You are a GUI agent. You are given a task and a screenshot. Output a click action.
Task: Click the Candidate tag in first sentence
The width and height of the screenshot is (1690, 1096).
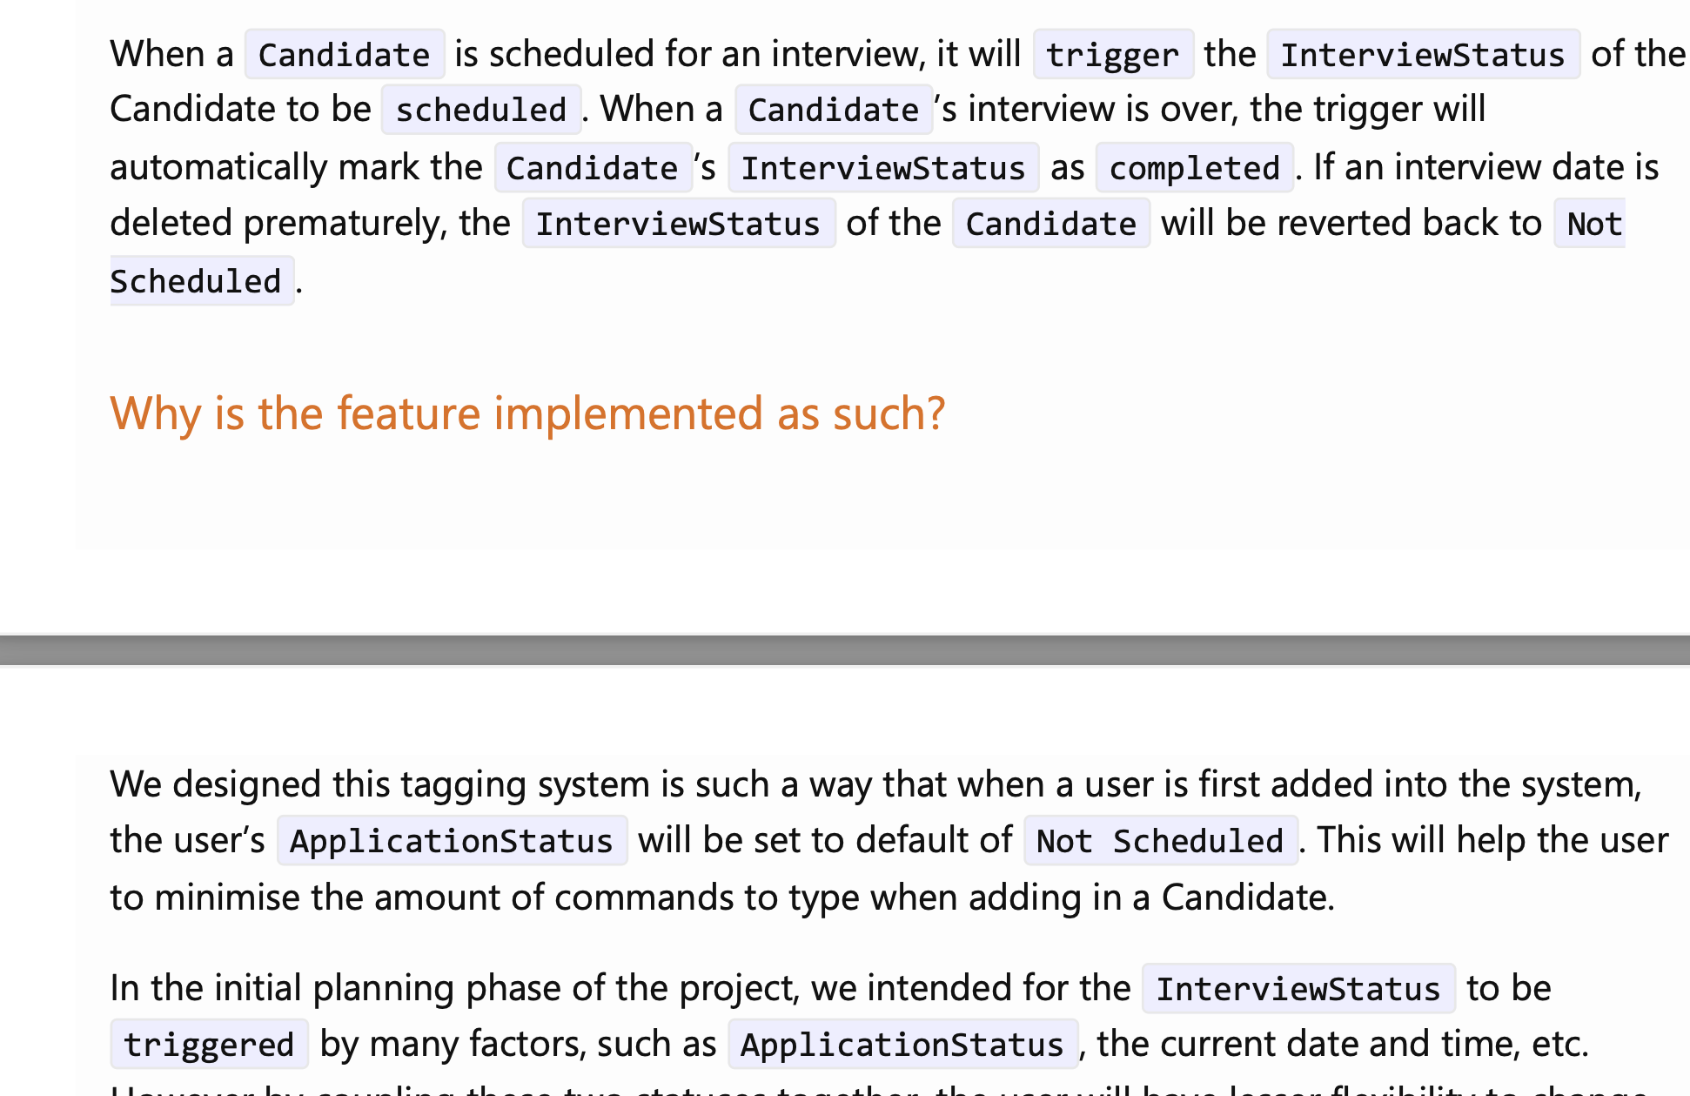[x=346, y=51]
